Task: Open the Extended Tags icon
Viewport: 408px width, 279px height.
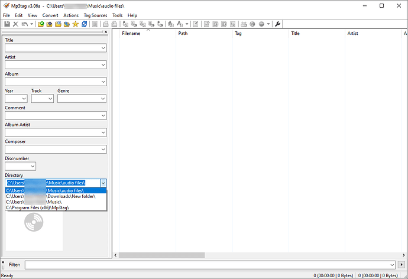Action: click(196, 24)
